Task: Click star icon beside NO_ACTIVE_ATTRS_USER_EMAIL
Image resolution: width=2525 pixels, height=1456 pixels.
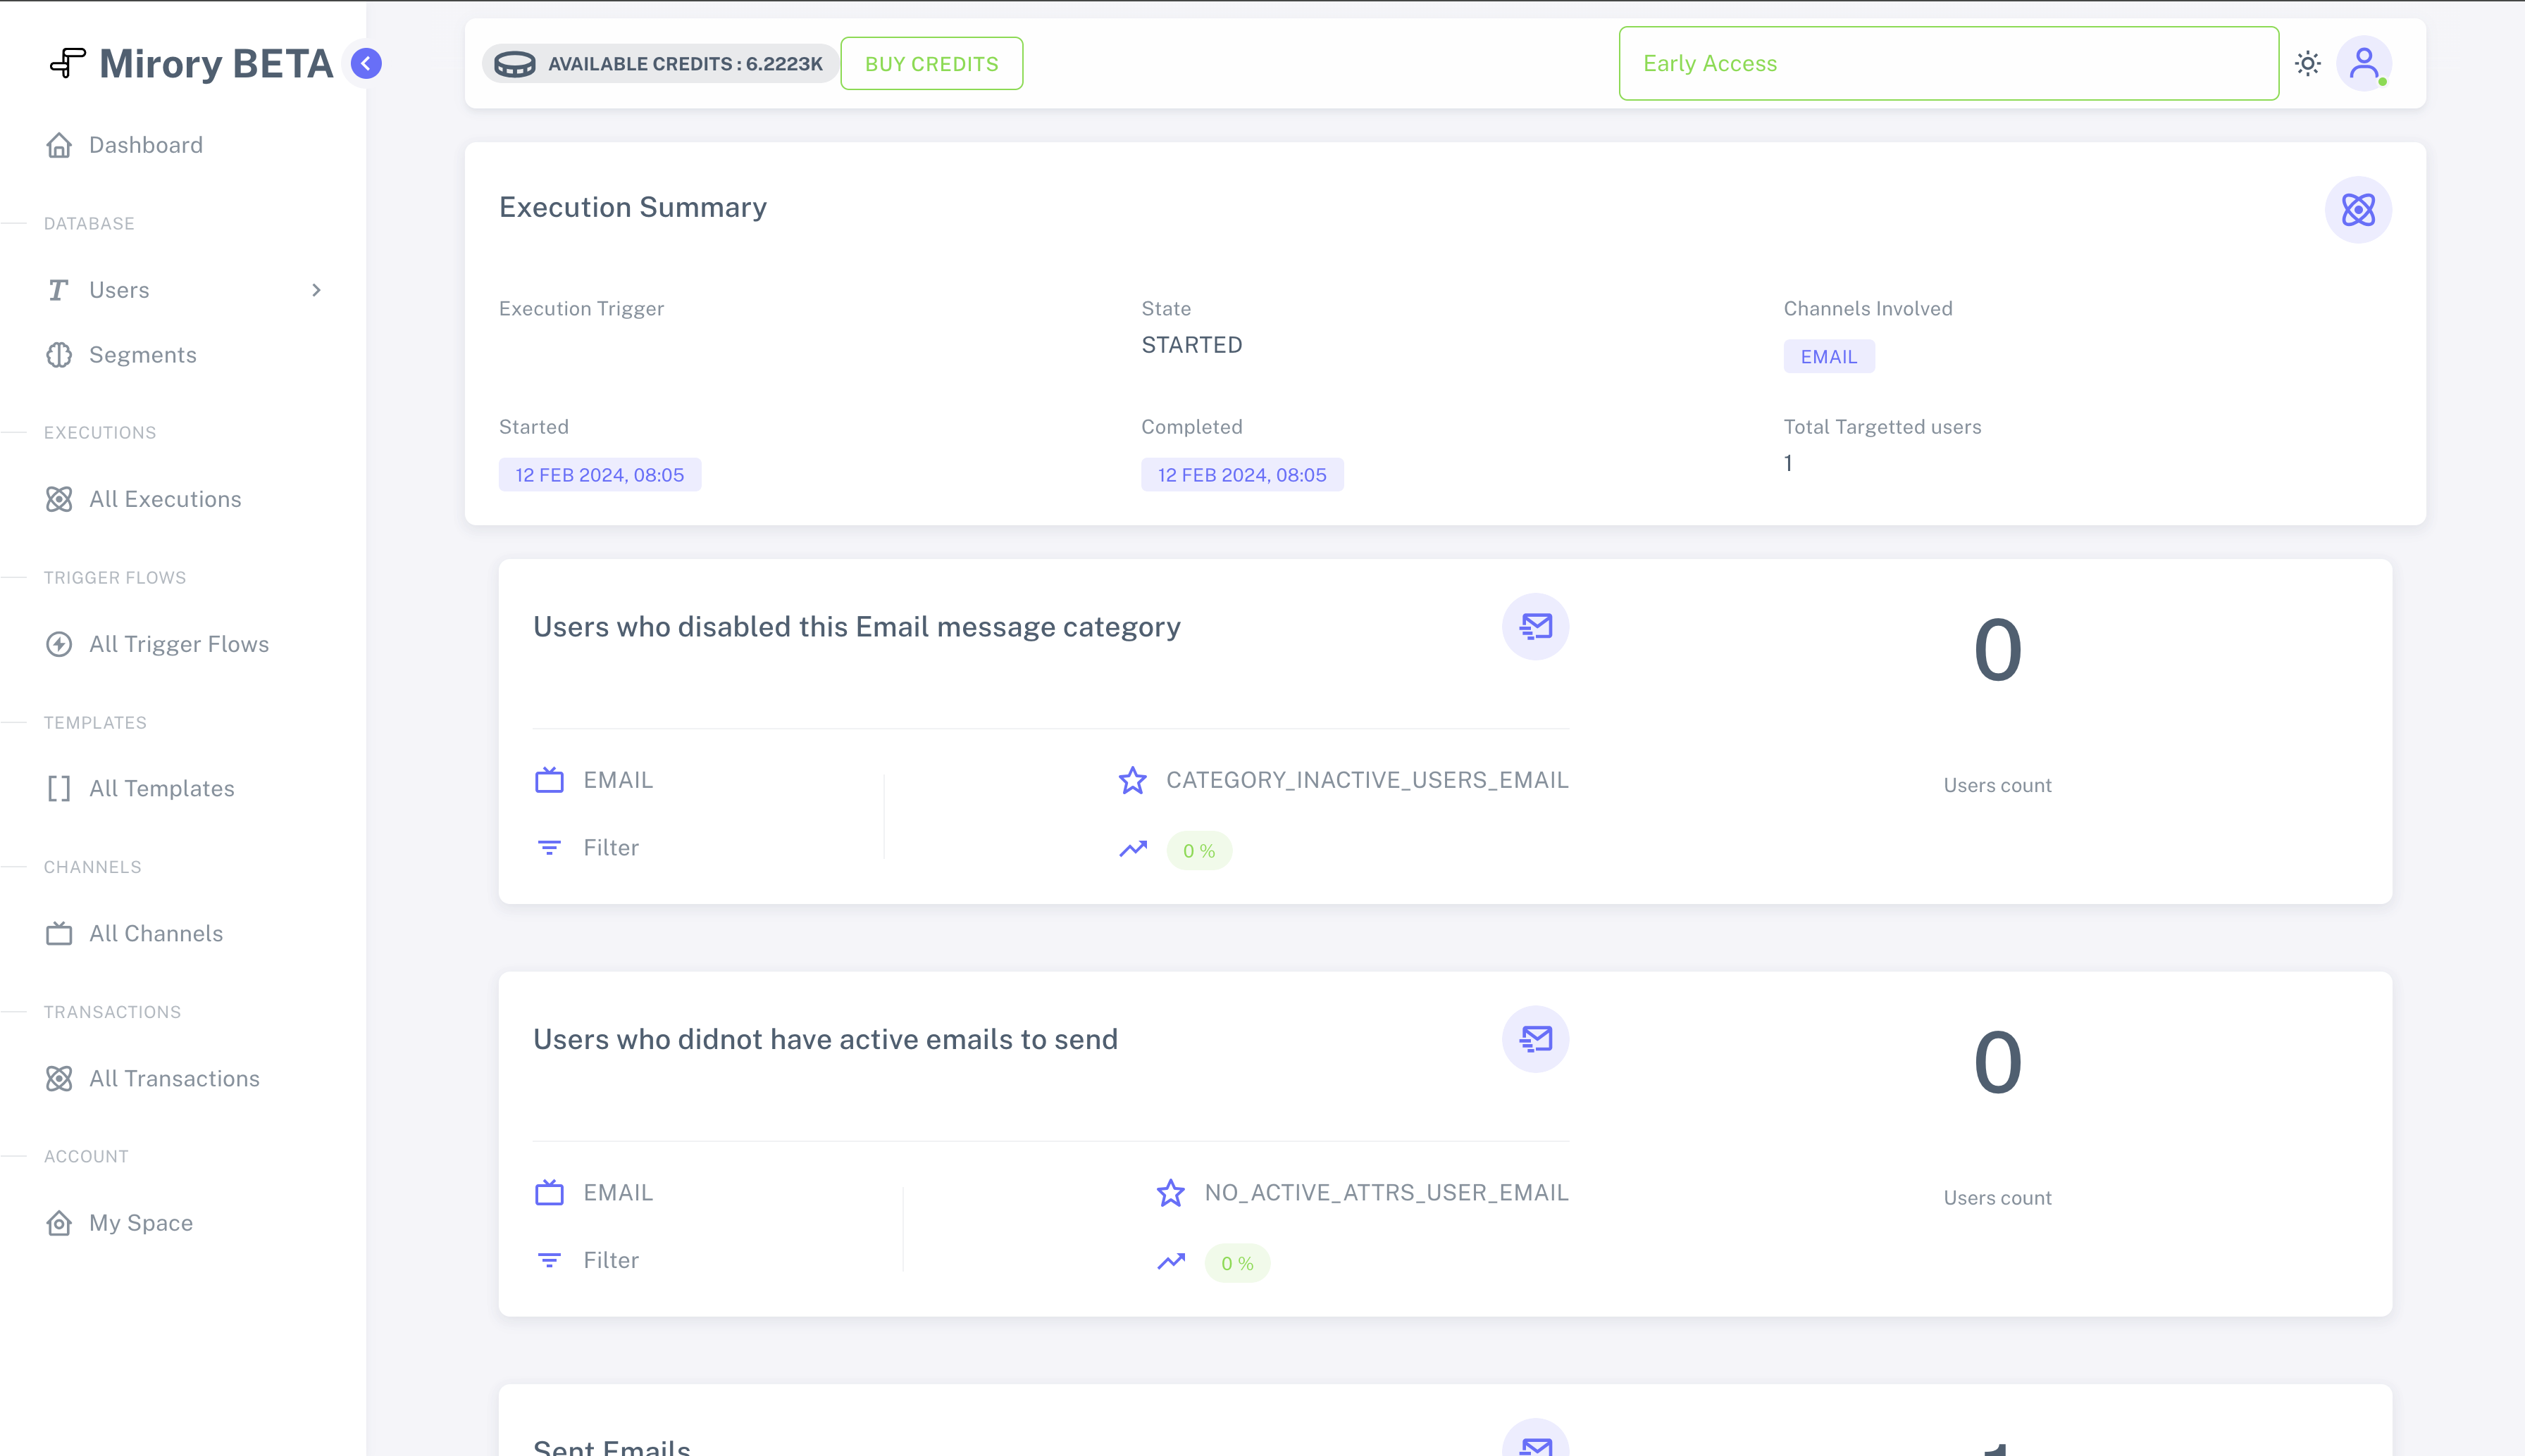Action: (x=1170, y=1193)
